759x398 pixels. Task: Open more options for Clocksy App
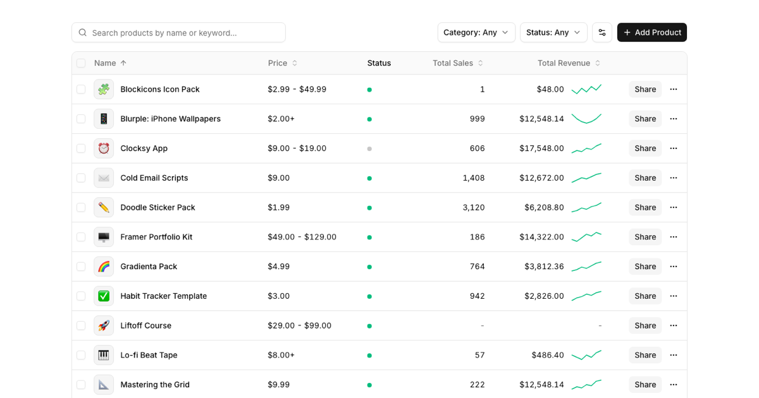pos(674,148)
